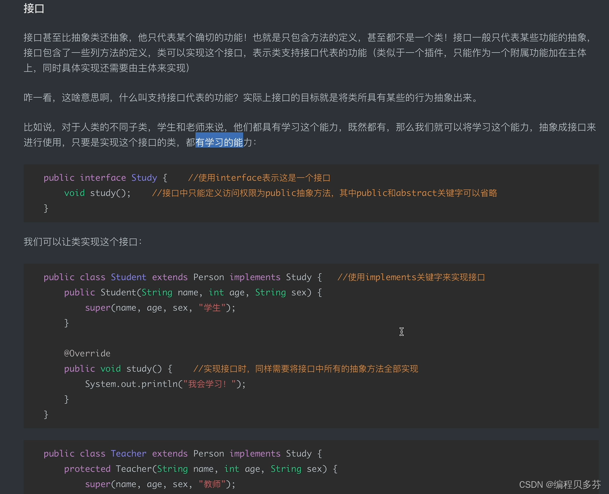The height and width of the screenshot is (494, 609).
Task: Click the "@Override" annotation
Action: tap(87, 353)
